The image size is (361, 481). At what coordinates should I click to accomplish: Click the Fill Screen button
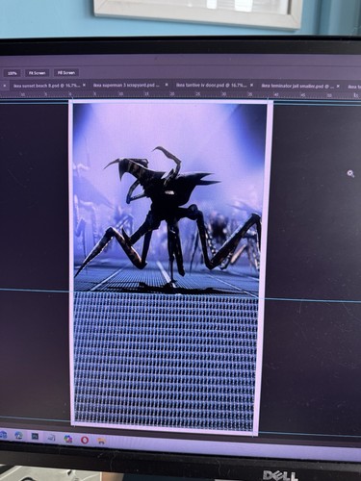click(66, 73)
